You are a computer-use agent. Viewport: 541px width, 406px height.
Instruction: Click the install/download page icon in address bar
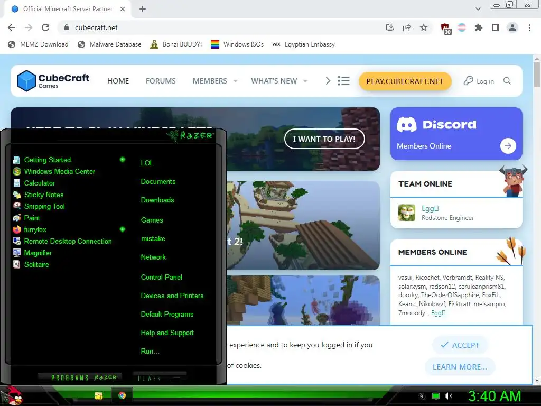(x=389, y=27)
